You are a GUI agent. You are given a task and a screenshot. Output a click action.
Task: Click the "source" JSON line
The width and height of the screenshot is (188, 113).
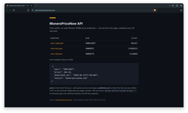70,78
